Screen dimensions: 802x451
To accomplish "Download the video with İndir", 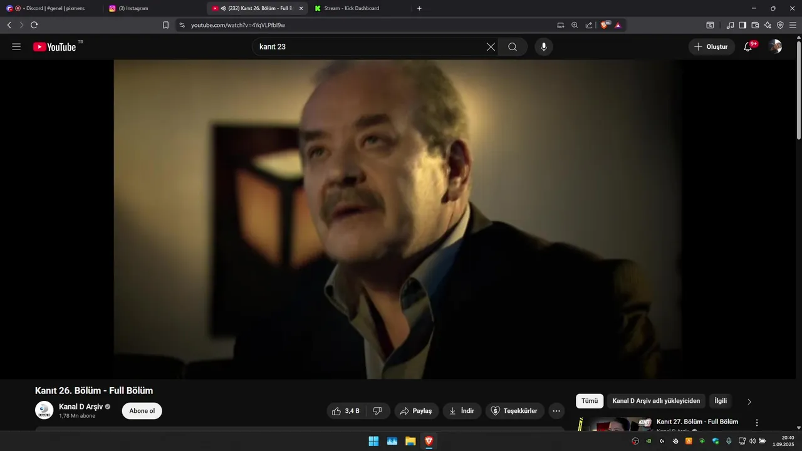I will tap(462, 411).
